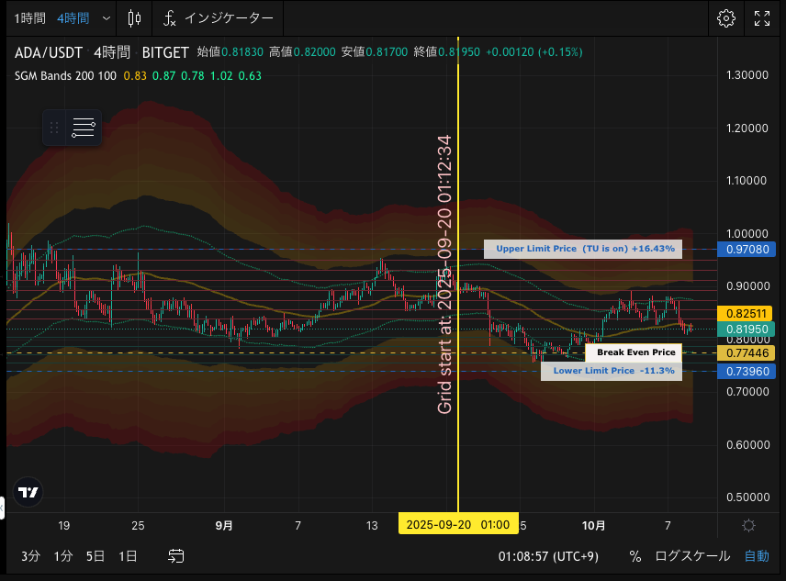The height and width of the screenshot is (581, 786).
Task: Set date range to 3分
Action: (x=30, y=555)
